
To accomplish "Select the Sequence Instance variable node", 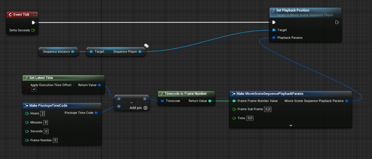I will pos(56,52).
